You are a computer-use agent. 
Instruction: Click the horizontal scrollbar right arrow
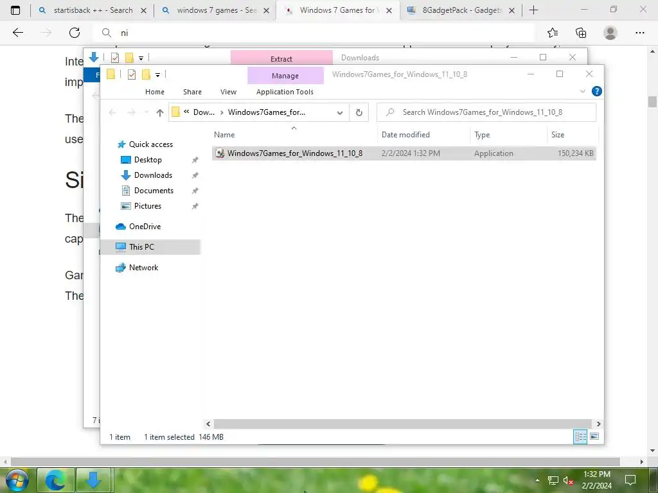598,424
